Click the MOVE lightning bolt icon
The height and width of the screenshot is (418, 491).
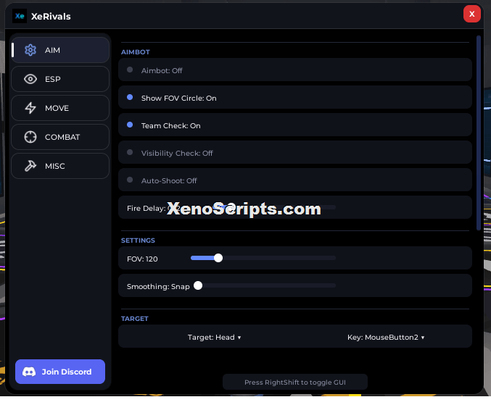point(30,108)
